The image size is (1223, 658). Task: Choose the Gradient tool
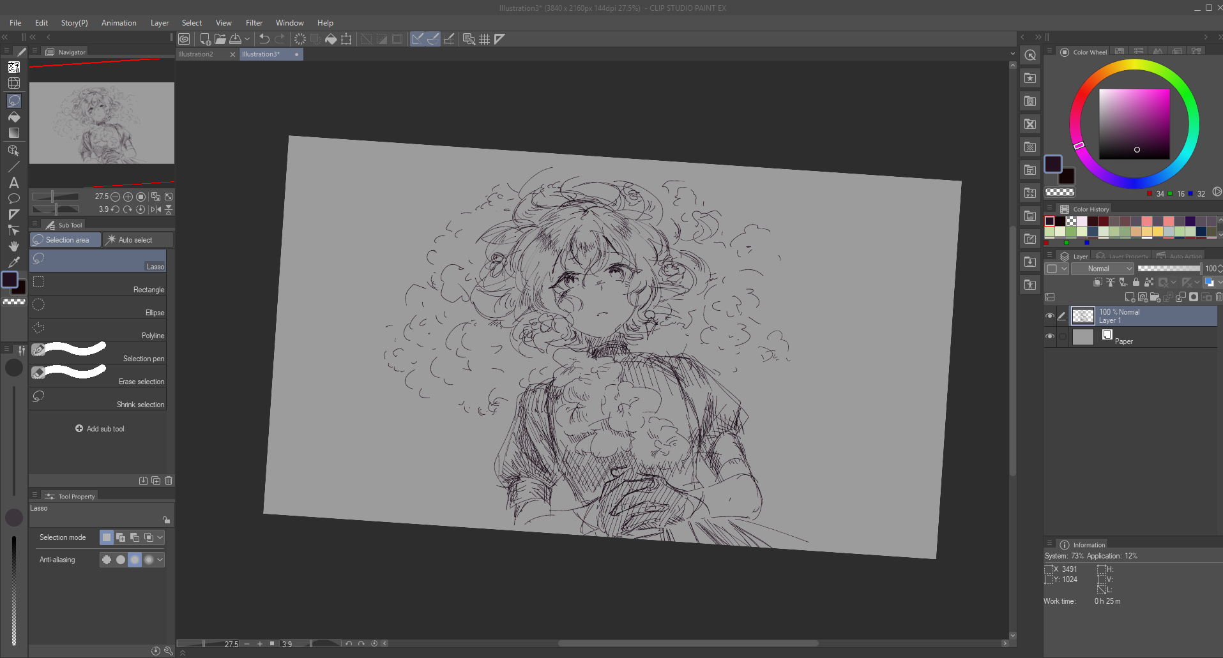13,133
